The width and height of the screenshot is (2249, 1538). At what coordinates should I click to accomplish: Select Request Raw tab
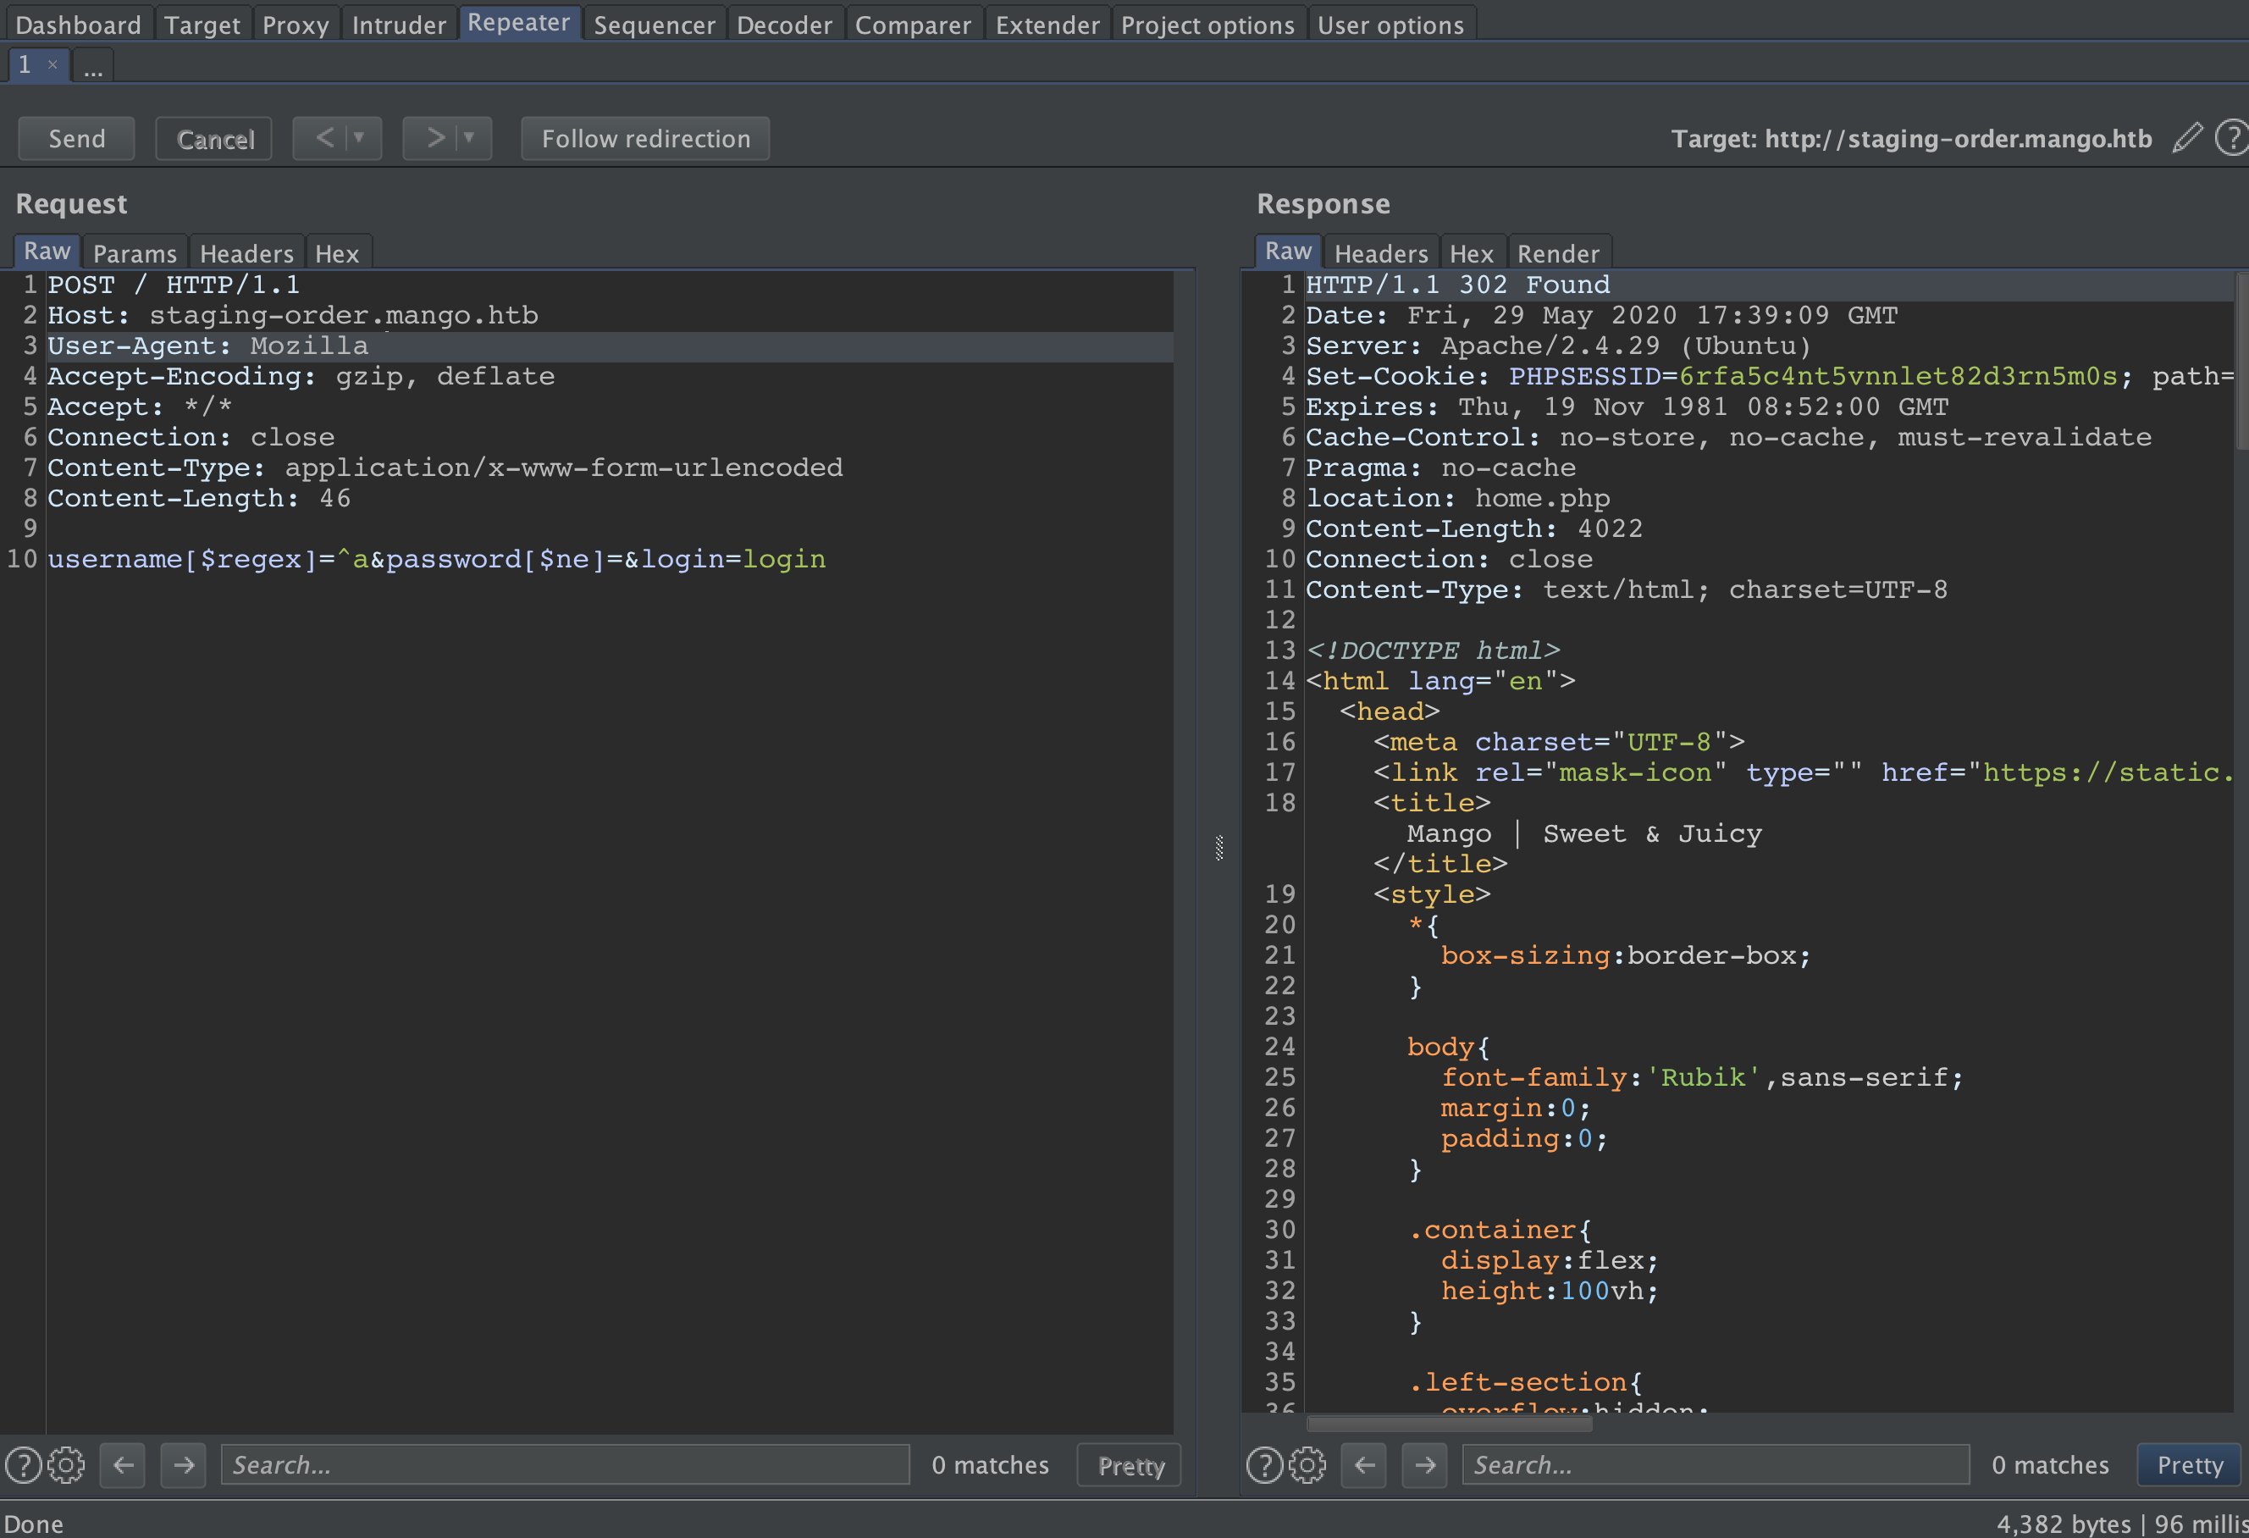pyautogui.click(x=47, y=251)
